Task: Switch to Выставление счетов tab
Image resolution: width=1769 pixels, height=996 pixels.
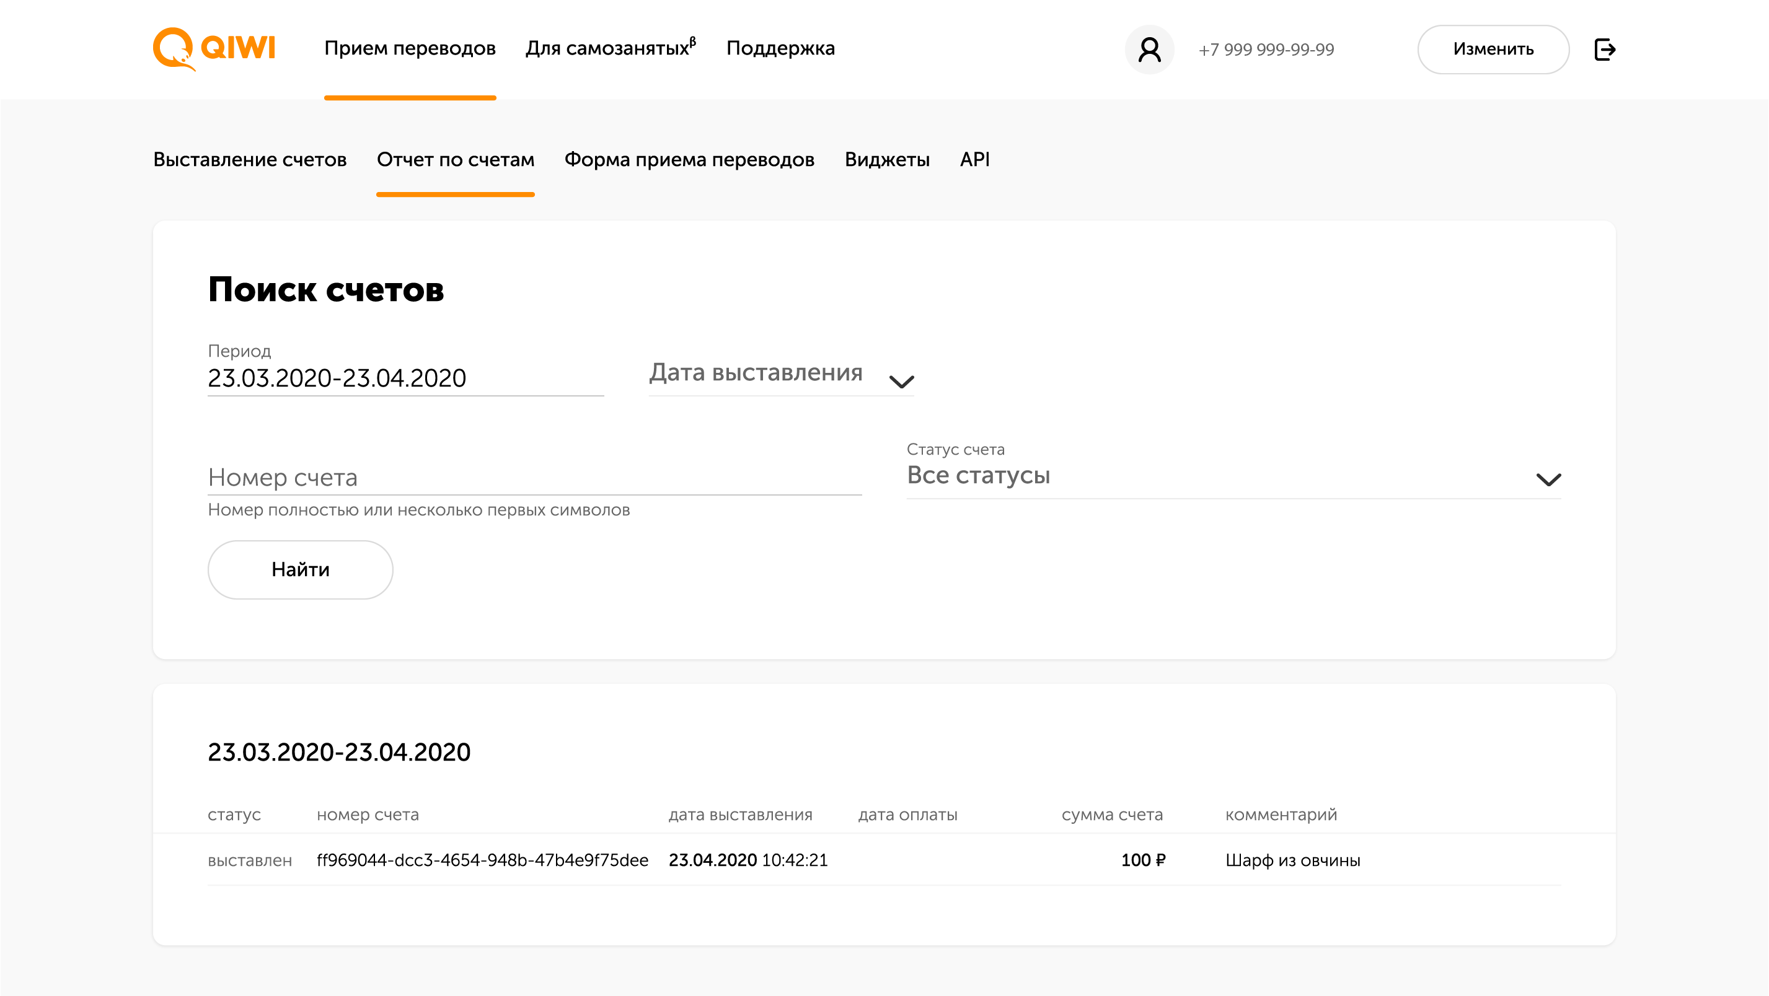Action: (x=250, y=159)
